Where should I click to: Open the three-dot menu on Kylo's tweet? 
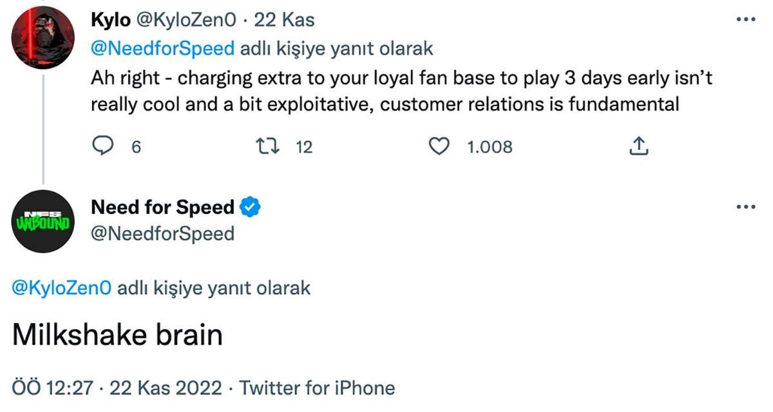click(745, 19)
